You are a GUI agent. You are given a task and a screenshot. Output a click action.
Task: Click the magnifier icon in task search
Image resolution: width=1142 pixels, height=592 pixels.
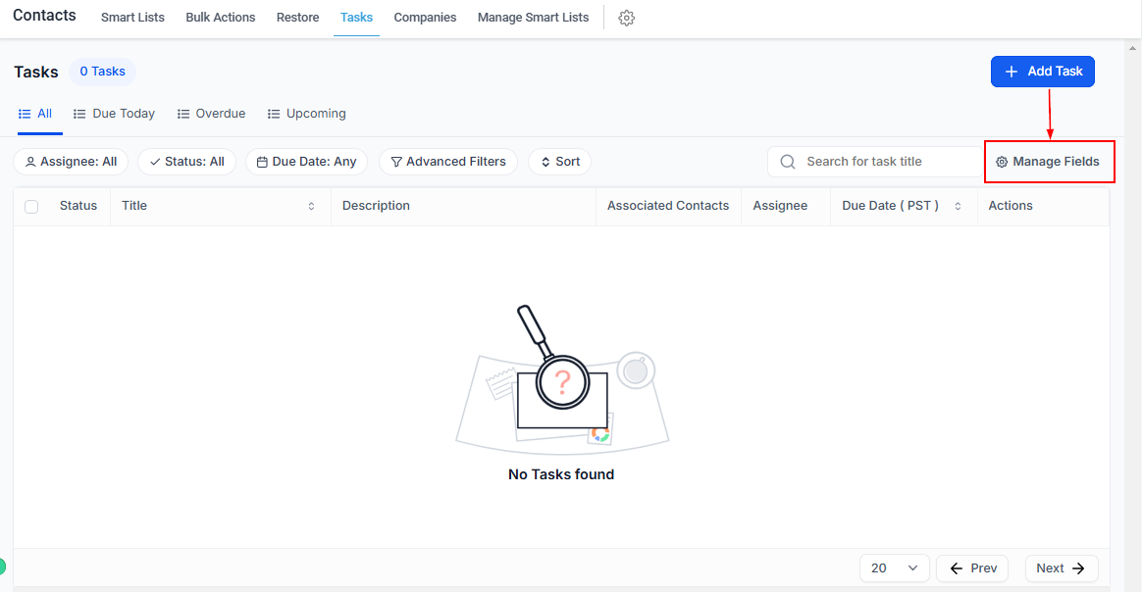[x=787, y=162]
